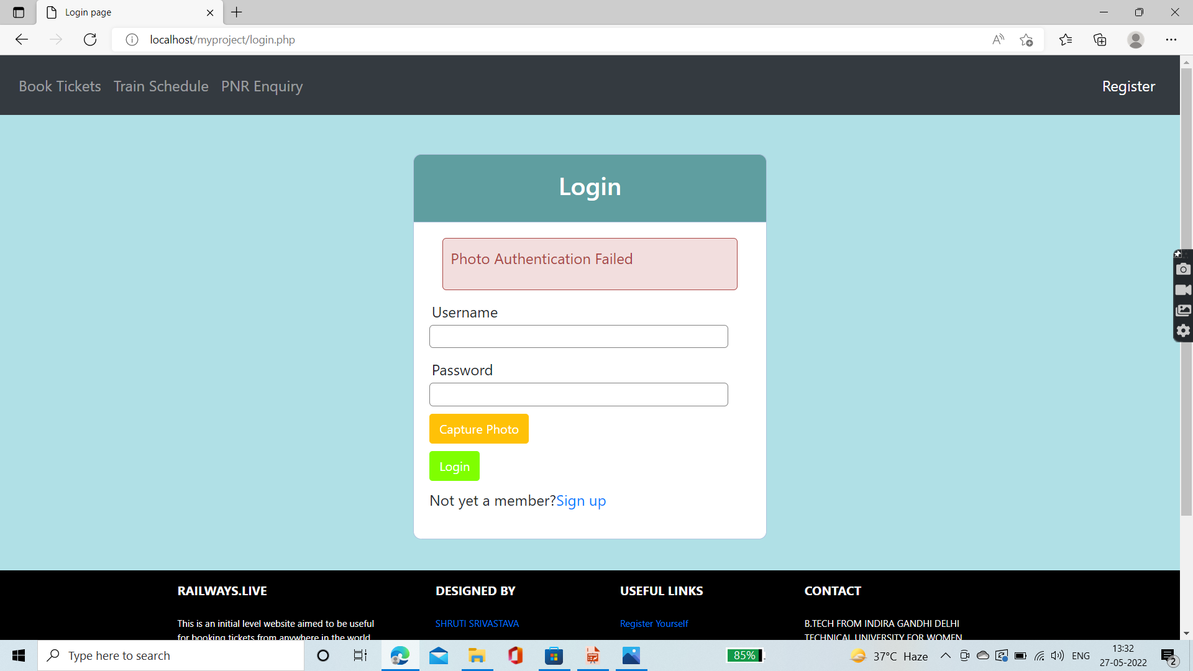Viewport: 1193px width, 671px height.
Task: Open the Train Schedule menu item
Action: [160, 86]
